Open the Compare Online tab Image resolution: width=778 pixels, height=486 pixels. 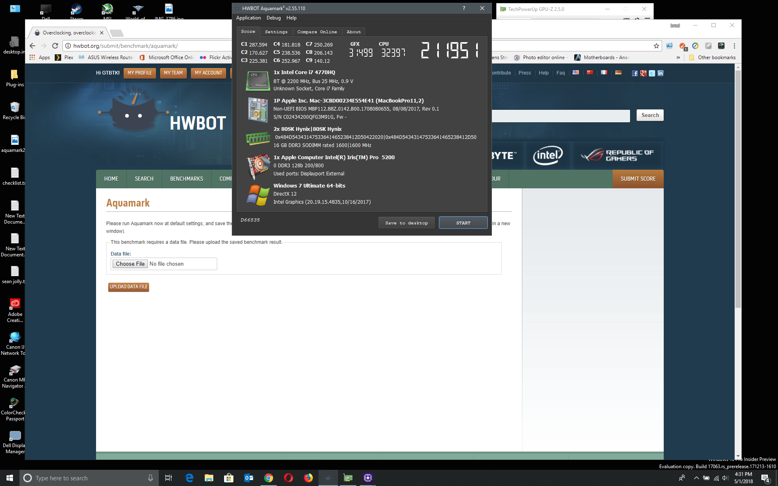317,32
